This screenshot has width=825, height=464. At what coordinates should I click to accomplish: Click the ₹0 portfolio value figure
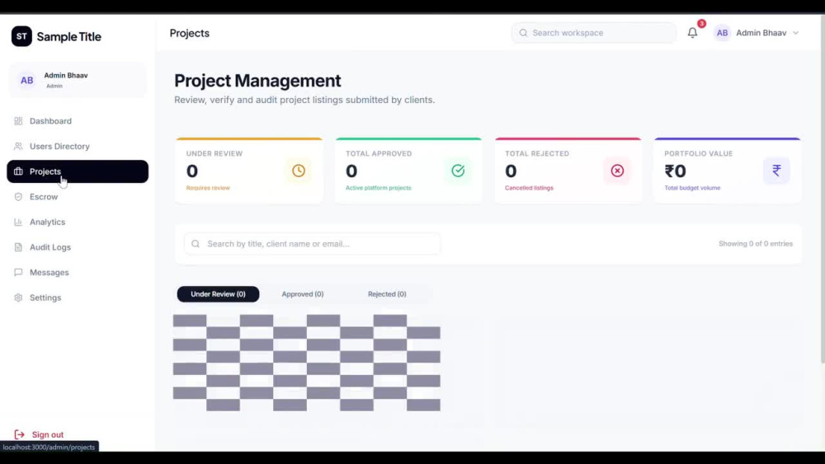tap(675, 171)
